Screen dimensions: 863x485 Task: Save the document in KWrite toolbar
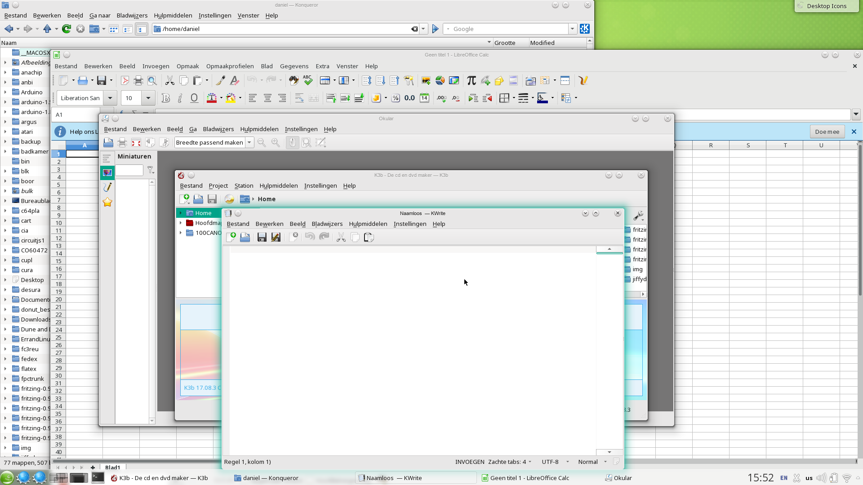[x=262, y=237]
